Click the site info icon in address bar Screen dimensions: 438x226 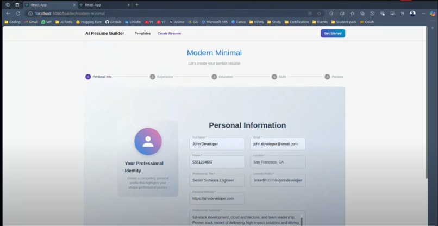pos(30,14)
